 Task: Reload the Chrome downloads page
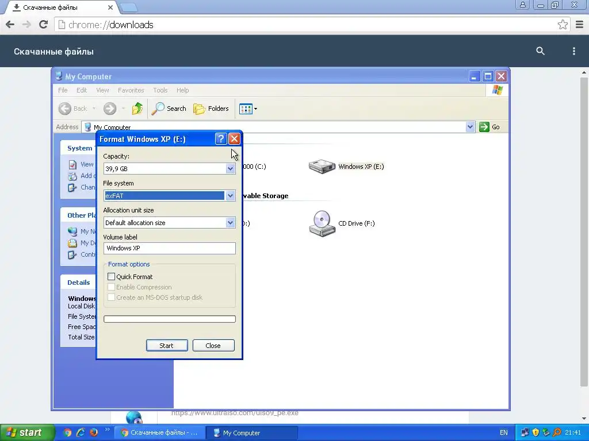44,25
